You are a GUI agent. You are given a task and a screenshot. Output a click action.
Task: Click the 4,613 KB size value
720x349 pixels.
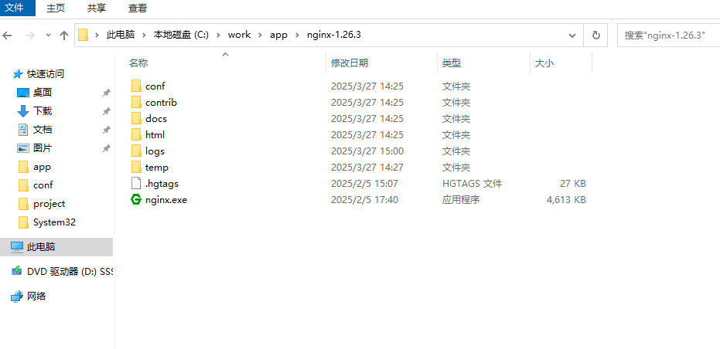click(x=566, y=200)
